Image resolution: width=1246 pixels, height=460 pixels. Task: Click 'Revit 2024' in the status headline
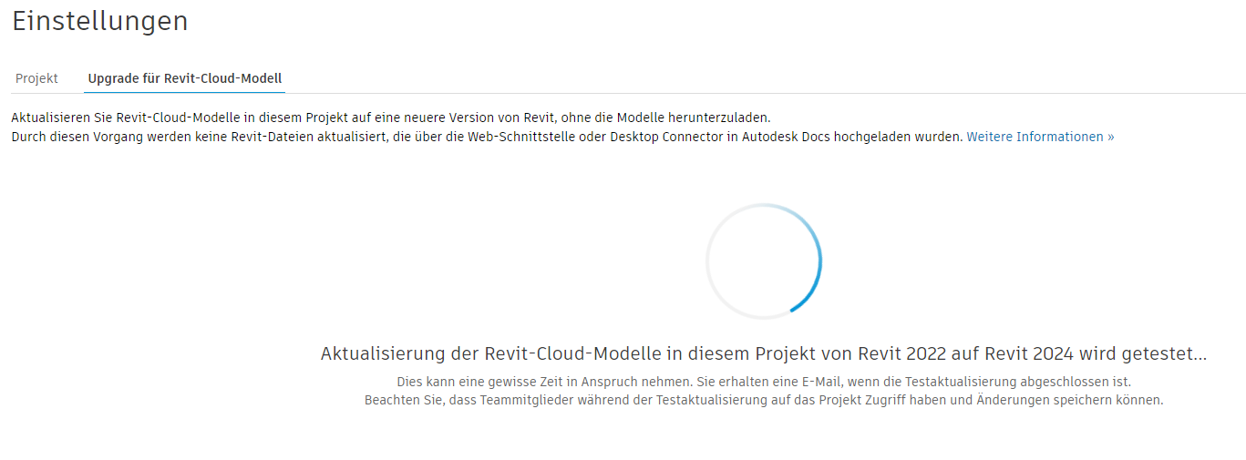coord(1025,354)
